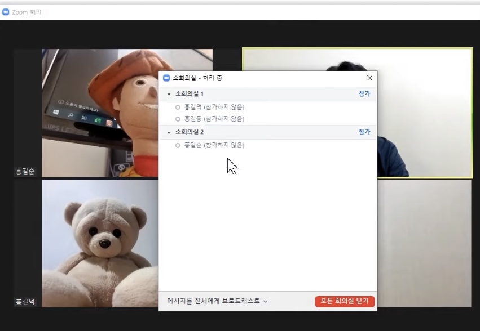Join 소회의실 2 via 참가 link
The height and width of the screenshot is (331, 480).
(364, 132)
